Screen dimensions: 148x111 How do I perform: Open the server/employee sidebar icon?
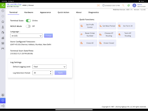coord(3,27)
